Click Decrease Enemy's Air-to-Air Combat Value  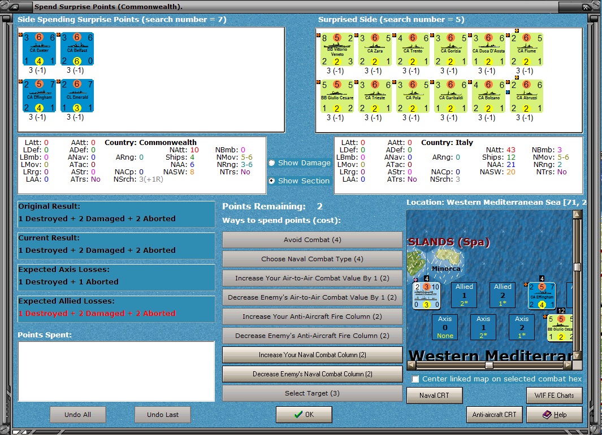(x=312, y=297)
